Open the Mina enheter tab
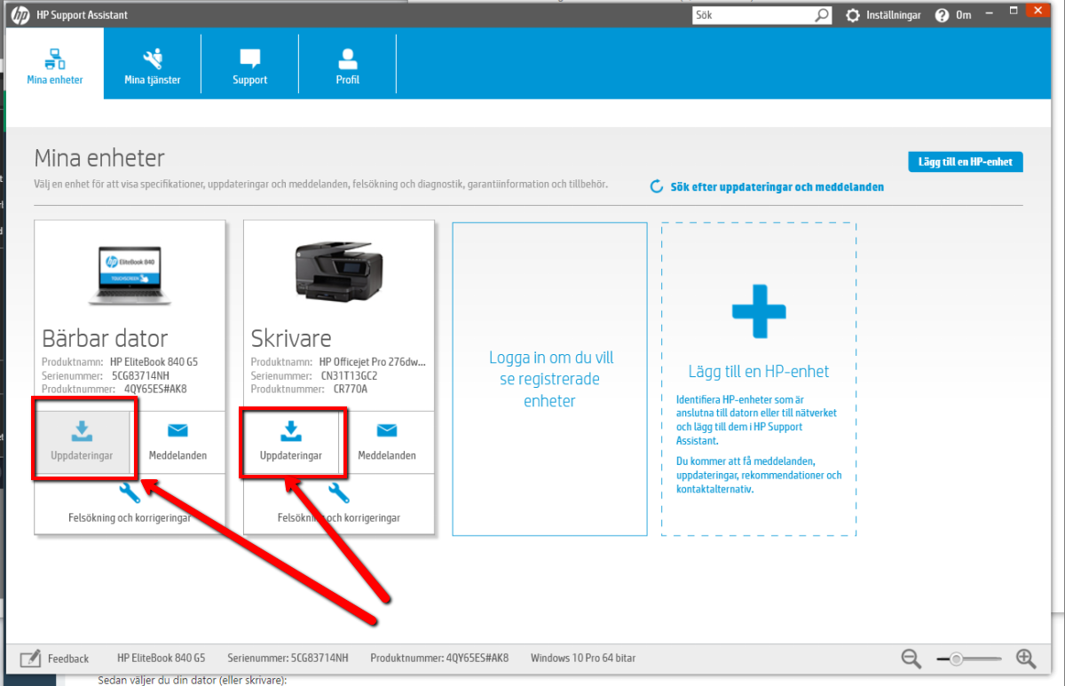The height and width of the screenshot is (686, 1065). (x=54, y=63)
